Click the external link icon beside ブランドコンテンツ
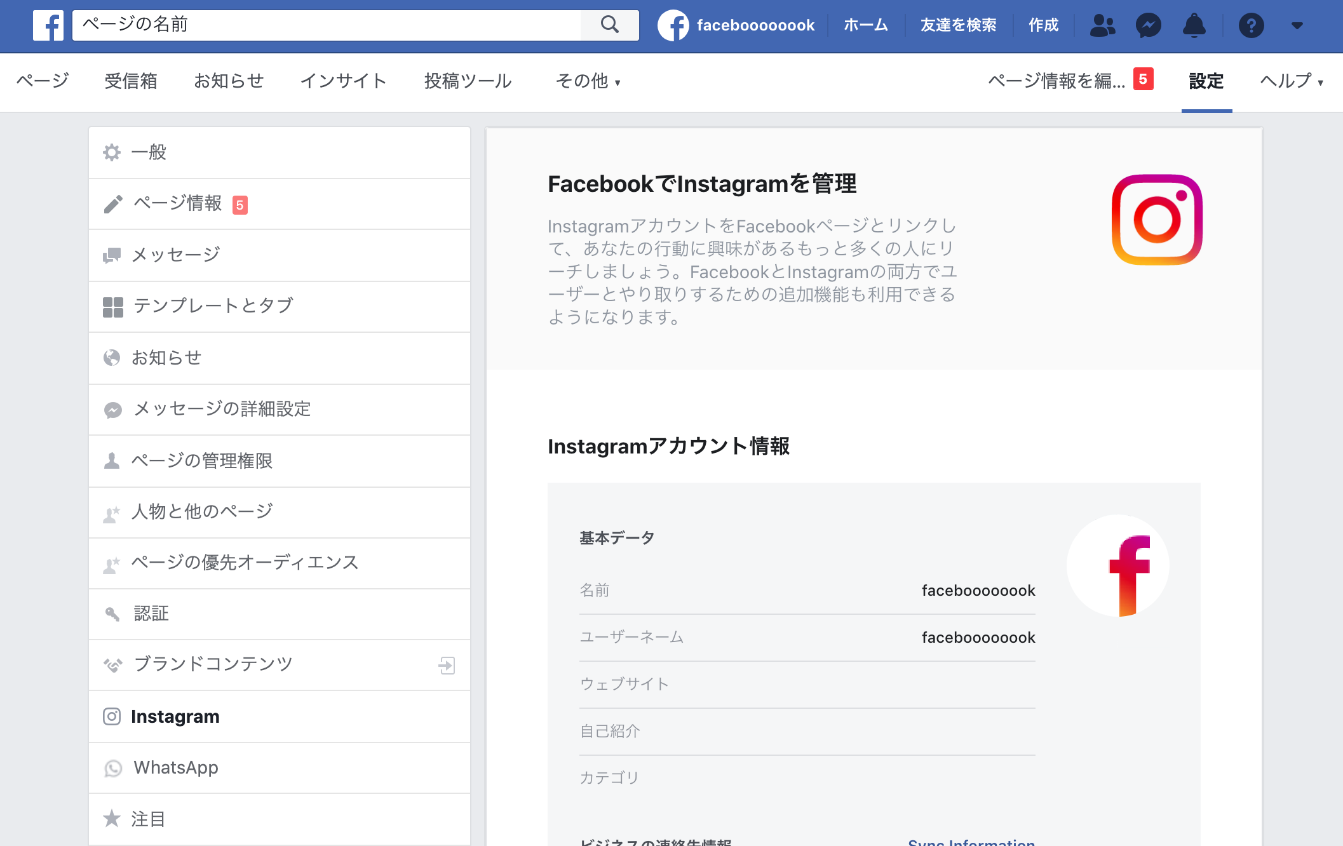Screen dimensions: 1343x846 (x=448, y=666)
